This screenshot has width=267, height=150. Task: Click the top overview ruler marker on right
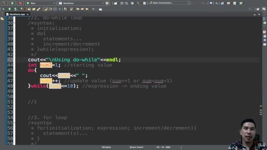[261, 106]
